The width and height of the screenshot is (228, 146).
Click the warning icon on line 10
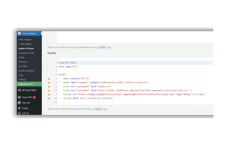(x=49, y=98)
